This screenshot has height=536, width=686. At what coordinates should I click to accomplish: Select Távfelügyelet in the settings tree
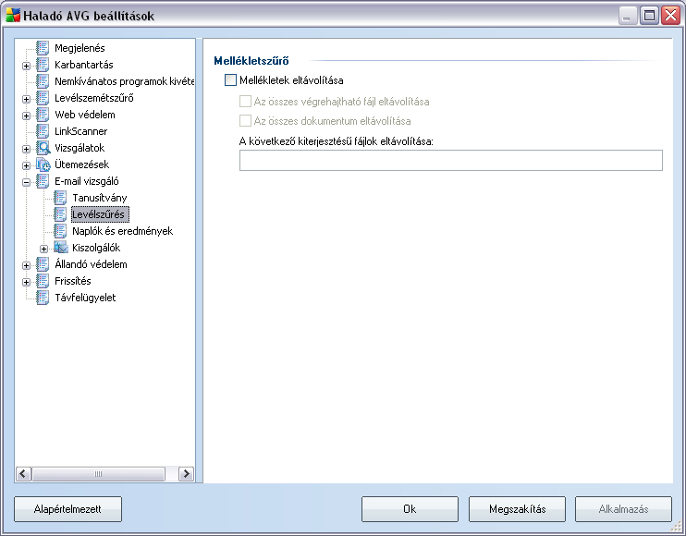coord(85,298)
